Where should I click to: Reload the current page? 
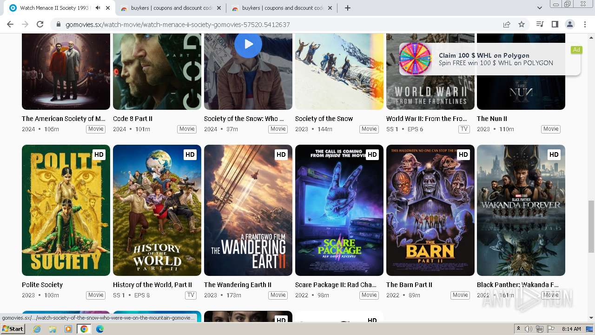40,24
